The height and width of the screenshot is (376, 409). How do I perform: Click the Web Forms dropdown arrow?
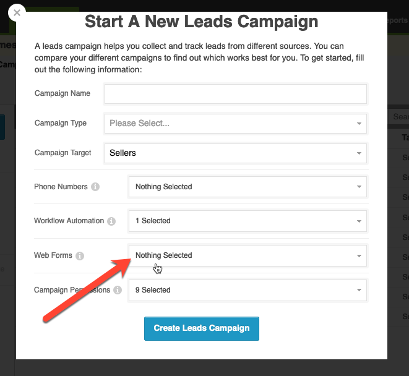(359, 256)
